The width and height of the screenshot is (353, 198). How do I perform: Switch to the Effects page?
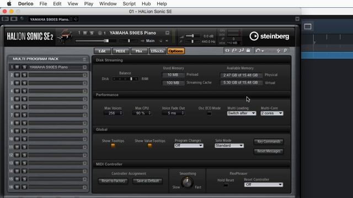point(157,51)
